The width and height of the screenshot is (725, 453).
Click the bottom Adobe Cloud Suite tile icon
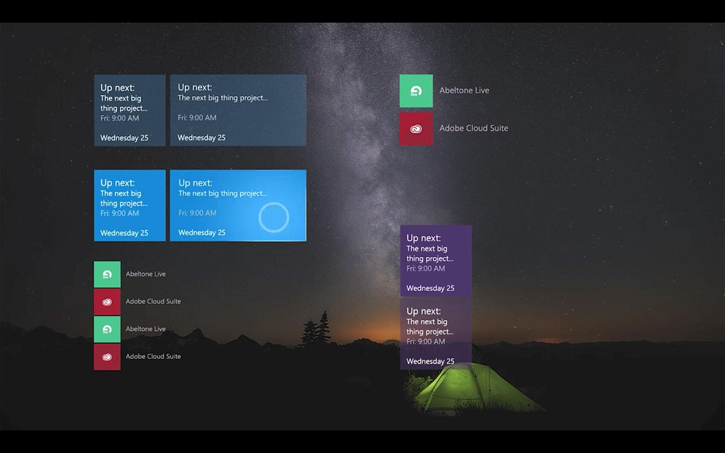pos(107,356)
